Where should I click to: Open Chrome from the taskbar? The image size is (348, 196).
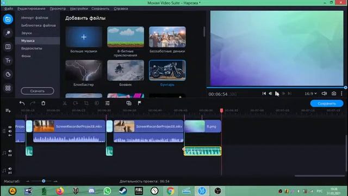pyautogui.click(x=170, y=191)
